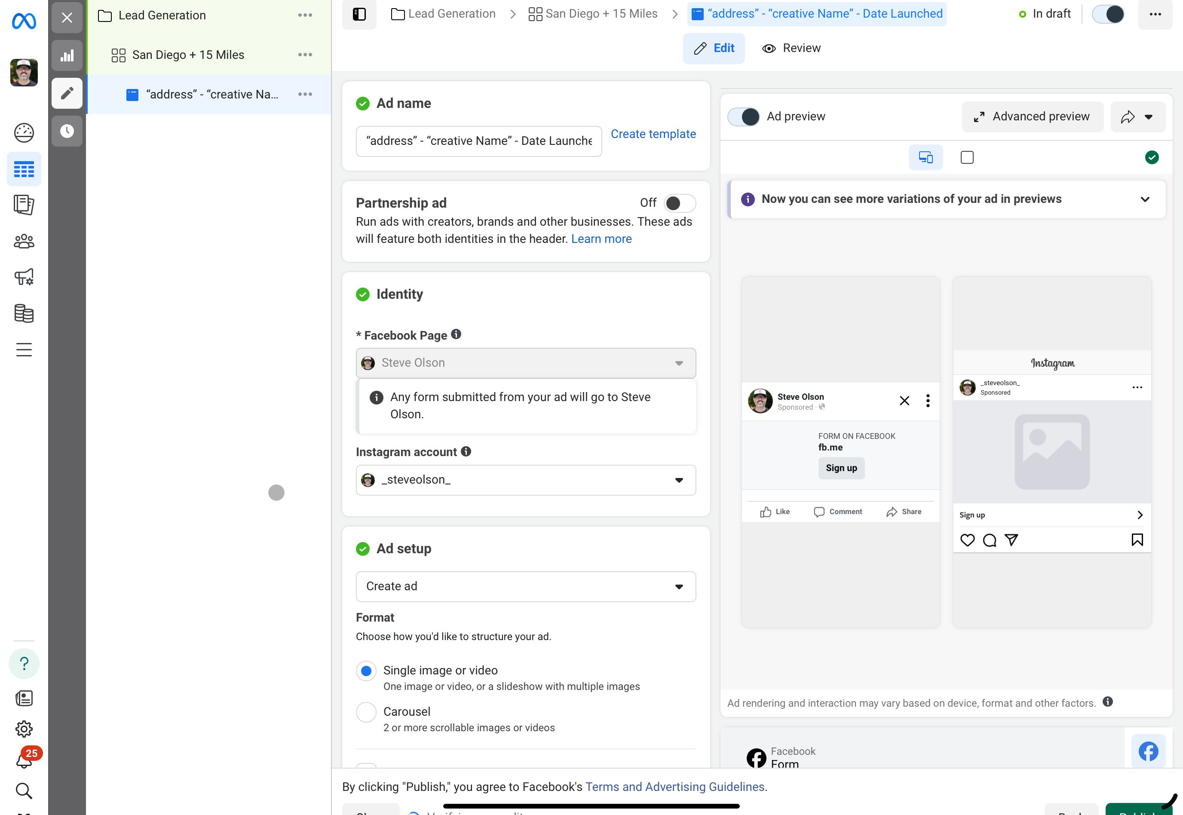This screenshot has height=815, width=1183.
Task: Switch to the Review tab
Action: 791,49
